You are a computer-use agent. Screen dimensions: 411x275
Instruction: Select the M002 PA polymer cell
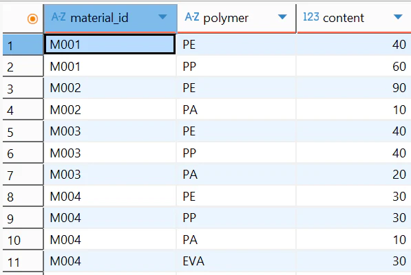pyautogui.click(x=236, y=109)
